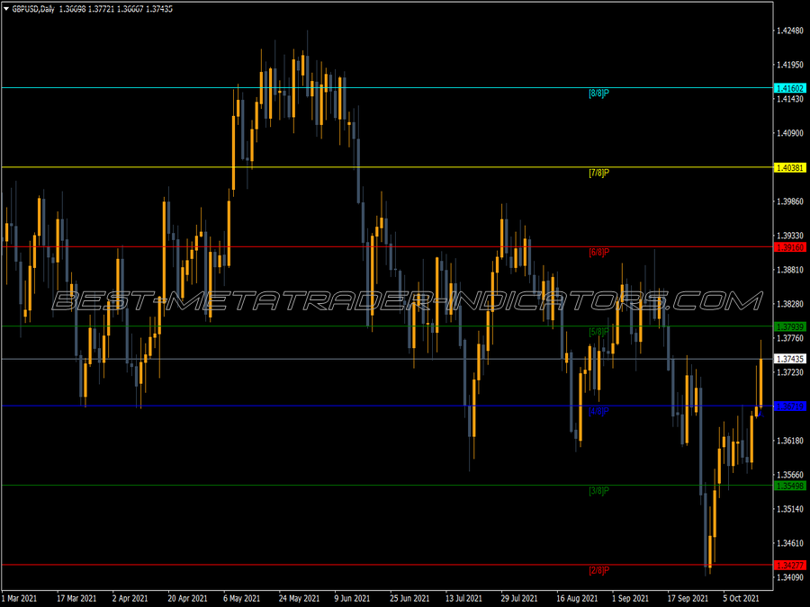Click the [8/8]P level label
Image resolution: width=810 pixels, height=607 pixels.
coord(598,94)
